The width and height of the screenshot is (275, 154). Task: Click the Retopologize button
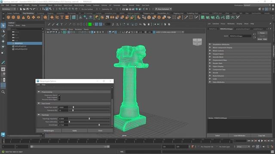click(49, 130)
